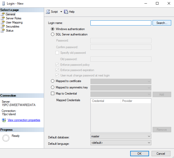Switch to Status page

pos(10,31)
